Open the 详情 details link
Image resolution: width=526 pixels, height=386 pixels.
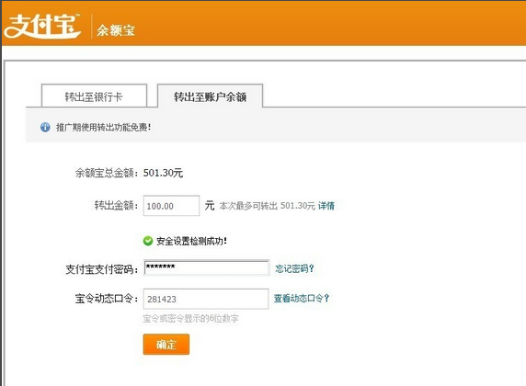coord(326,206)
